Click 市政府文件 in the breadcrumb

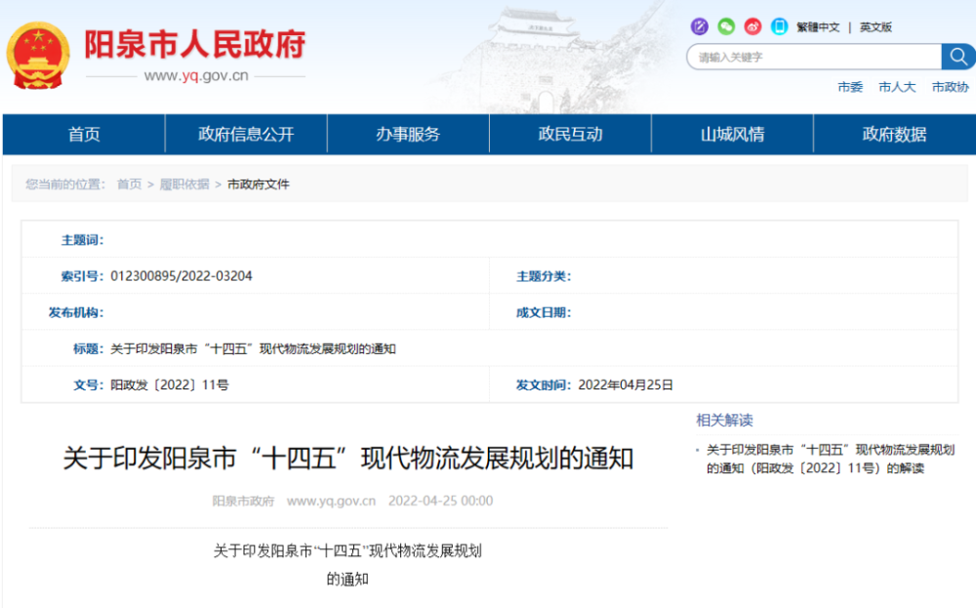[x=259, y=184]
